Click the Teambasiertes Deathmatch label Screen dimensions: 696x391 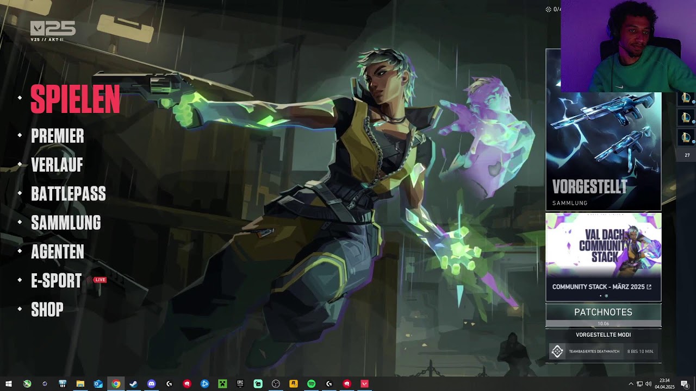(x=594, y=351)
